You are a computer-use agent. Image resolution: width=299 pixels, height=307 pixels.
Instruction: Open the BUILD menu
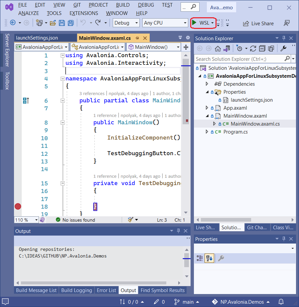point(123,5)
